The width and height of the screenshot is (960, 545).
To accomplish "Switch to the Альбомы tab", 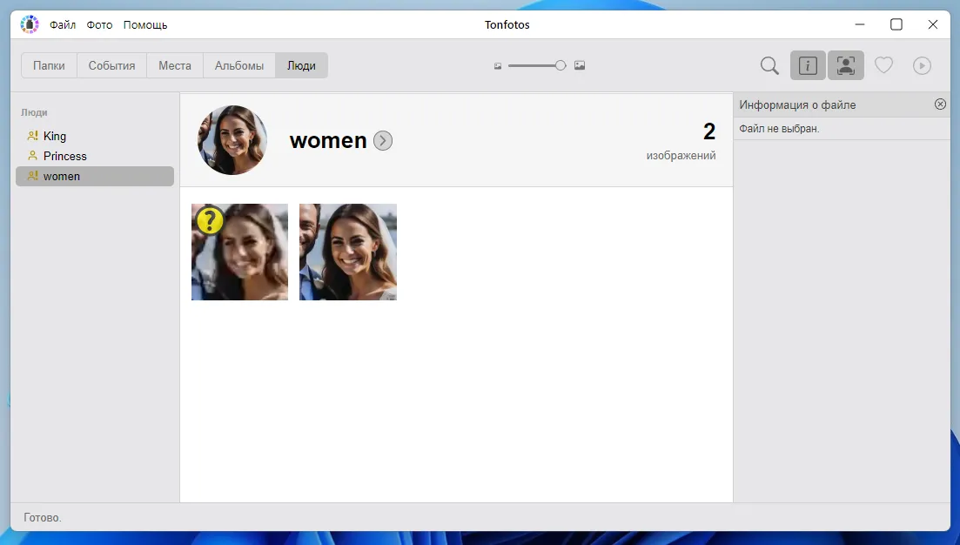I will [239, 65].
